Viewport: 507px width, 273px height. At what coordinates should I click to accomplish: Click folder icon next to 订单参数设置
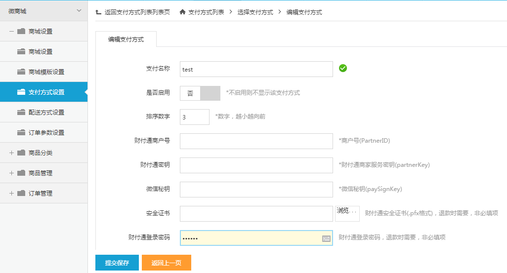coord(21,132)
